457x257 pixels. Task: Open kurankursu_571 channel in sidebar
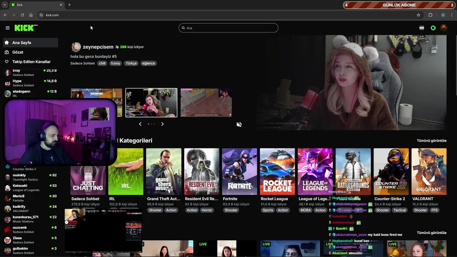click(30, 219)
